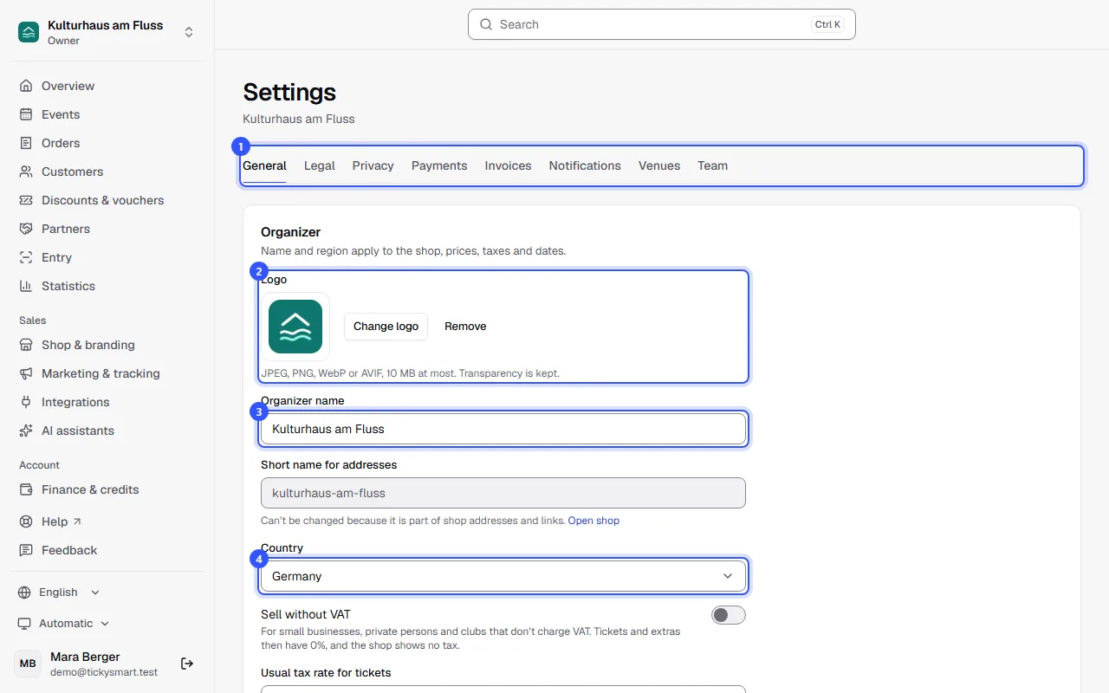Image resolution: width=1109 pixels, height=693 pixels.
Task: Click the monitor theme icon
Action: point(25,624)
